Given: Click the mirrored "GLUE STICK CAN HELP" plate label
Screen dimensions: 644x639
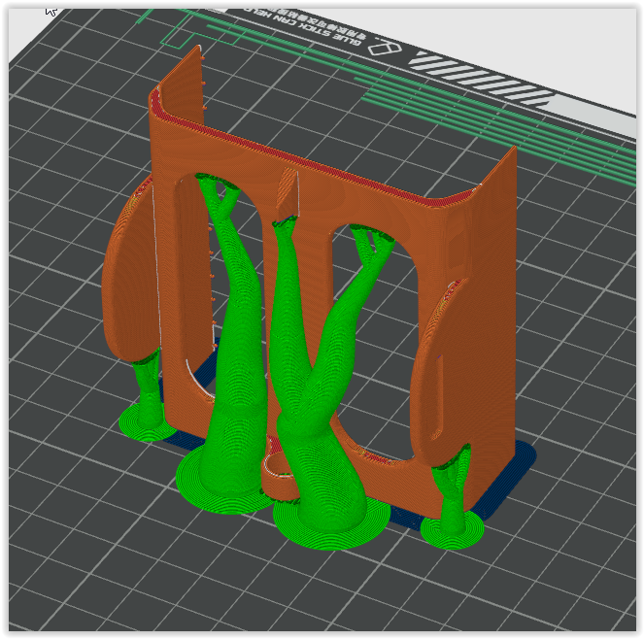Looking at the screenshot, I should [301, 26].
